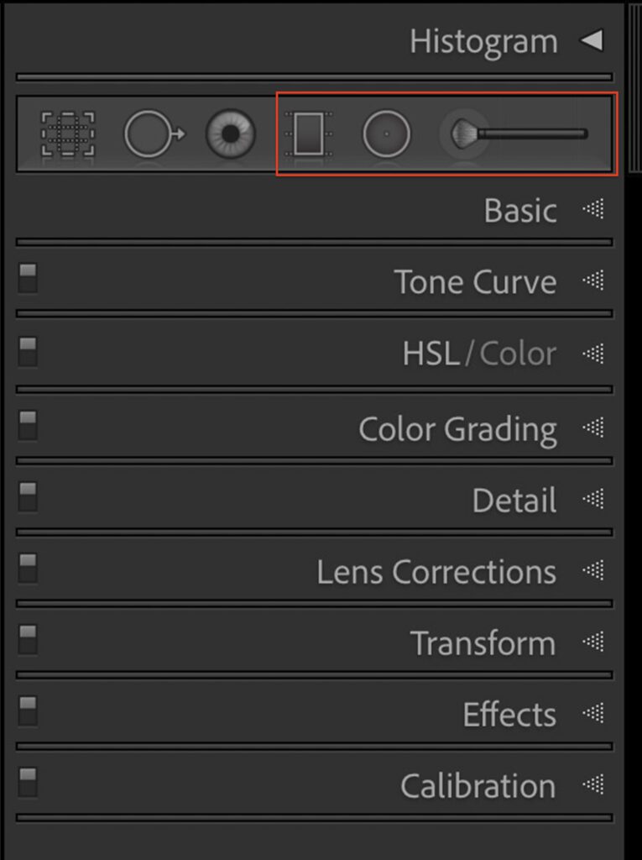The width and height of the screenshot is (642, 860).
Task: Toggle the Detail panel on/off switch
Action: point(28,496)
